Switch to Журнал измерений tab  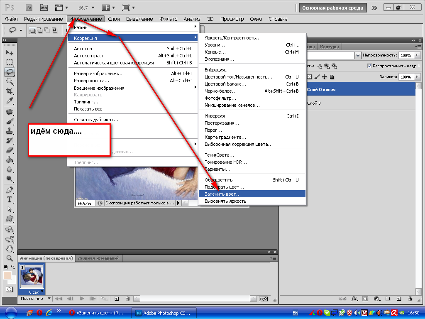pyautogui.click(x=99, y=258)
